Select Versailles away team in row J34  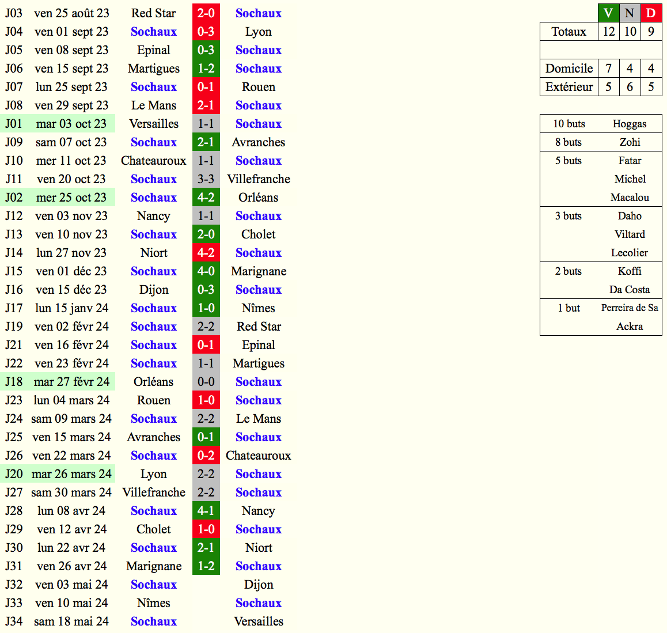tap(259, 621)
